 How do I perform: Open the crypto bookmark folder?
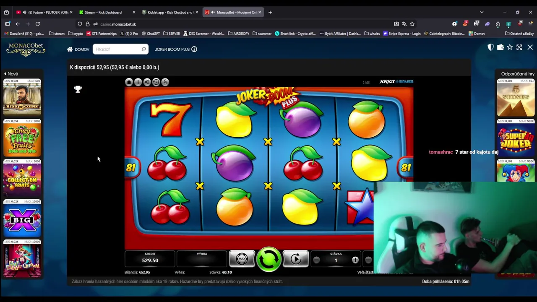pyautogui.click(x=76, y=34)
